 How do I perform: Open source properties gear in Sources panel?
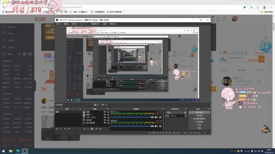92,129
